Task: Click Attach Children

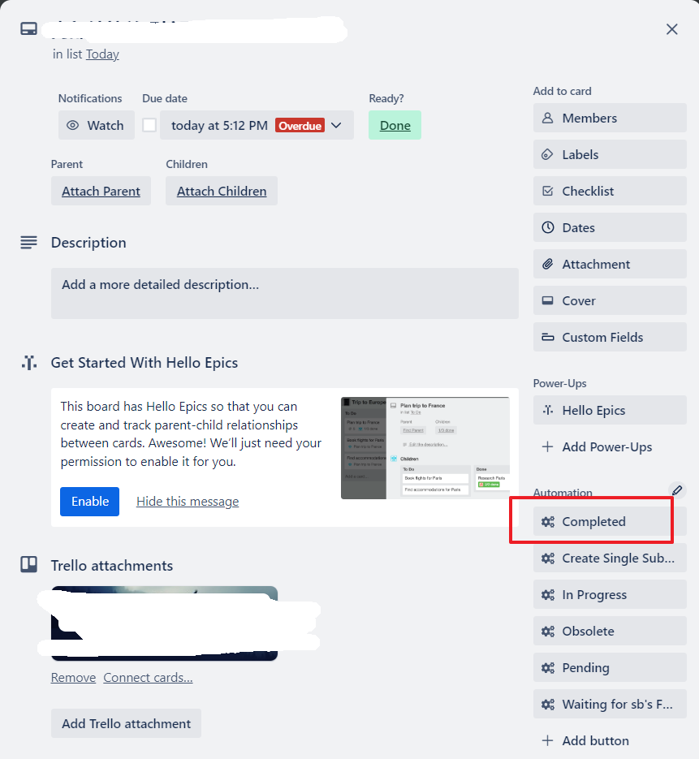Action: 221,192
